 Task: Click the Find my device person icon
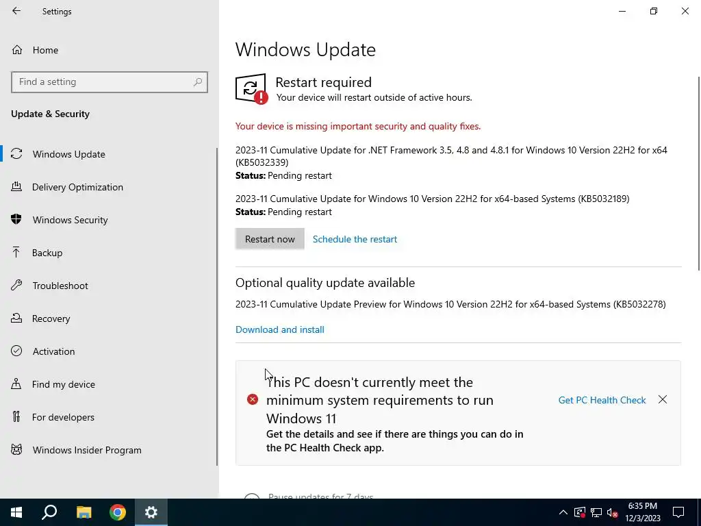coord(16,384)
